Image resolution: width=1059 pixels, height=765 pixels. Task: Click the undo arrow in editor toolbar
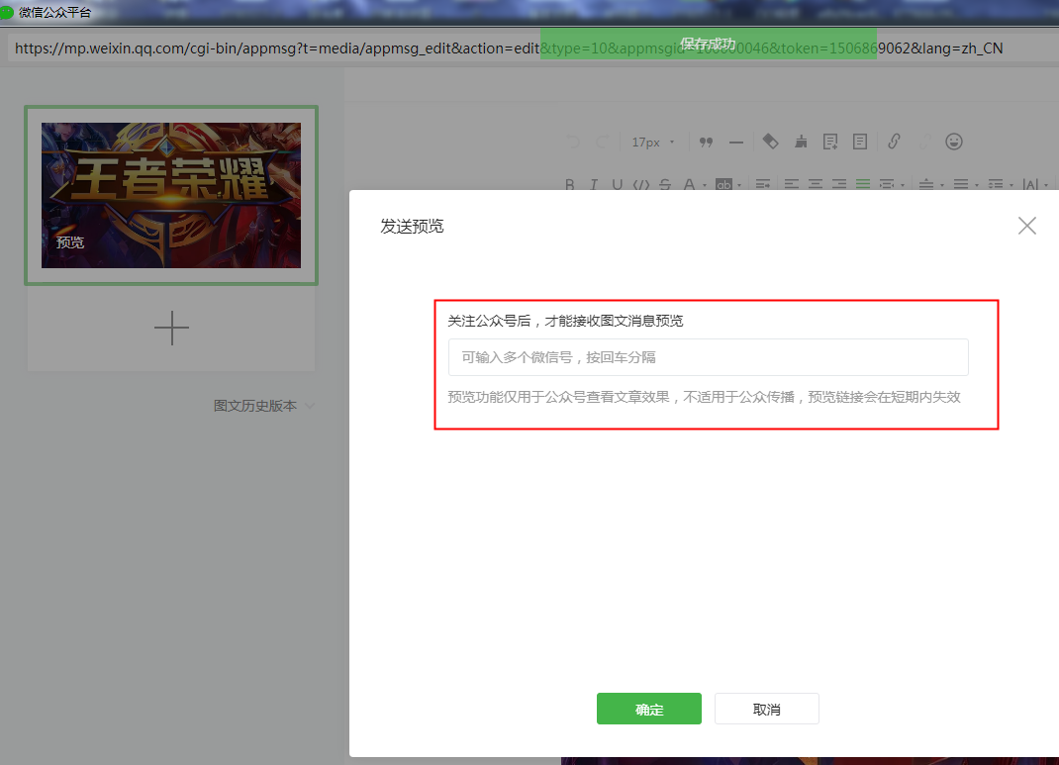[573, 142]
